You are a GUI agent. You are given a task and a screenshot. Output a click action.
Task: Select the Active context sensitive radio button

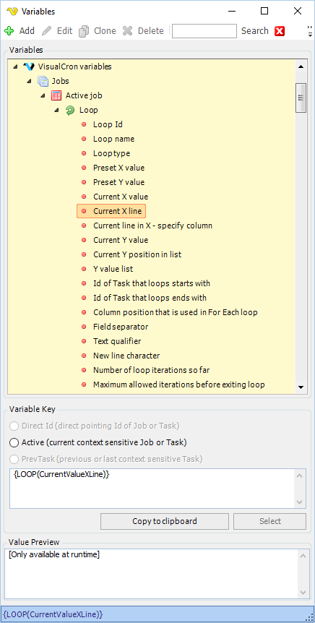(14, 442)
